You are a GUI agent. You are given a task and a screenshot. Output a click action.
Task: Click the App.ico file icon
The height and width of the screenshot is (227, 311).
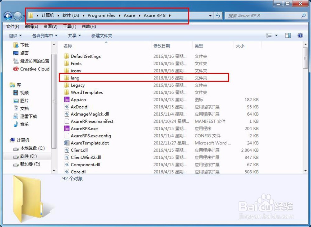click(x=67, y=100)
